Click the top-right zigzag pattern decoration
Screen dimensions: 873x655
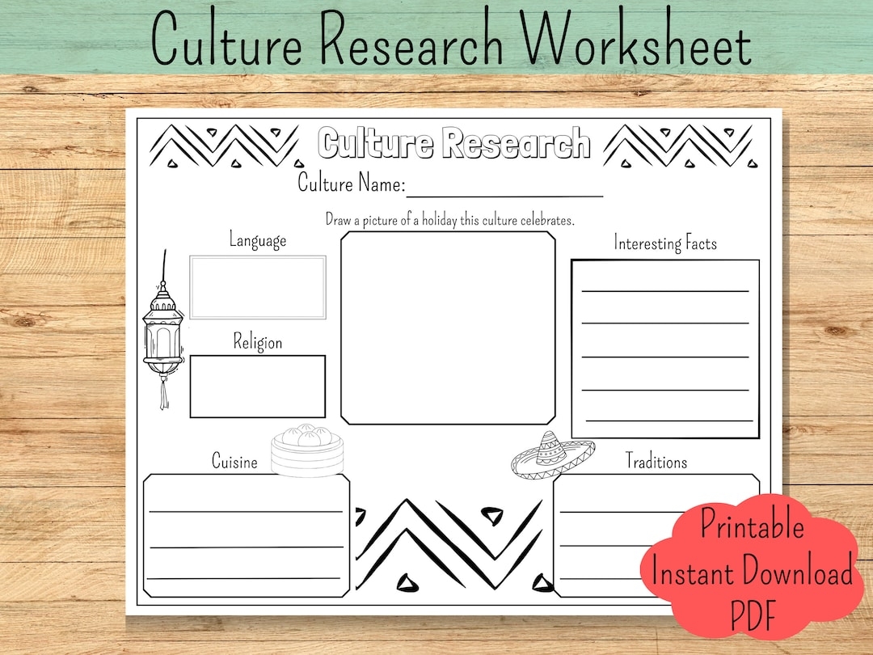tap(677, 146)
